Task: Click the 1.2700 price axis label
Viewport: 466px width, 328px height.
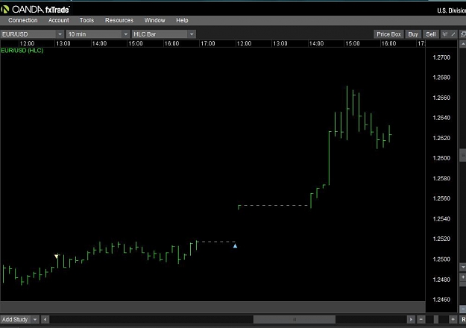Action: (441, 57)
